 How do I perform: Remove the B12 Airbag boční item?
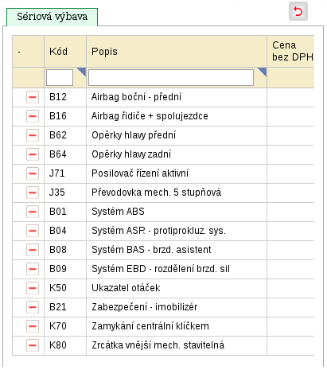tap(33, 97)
